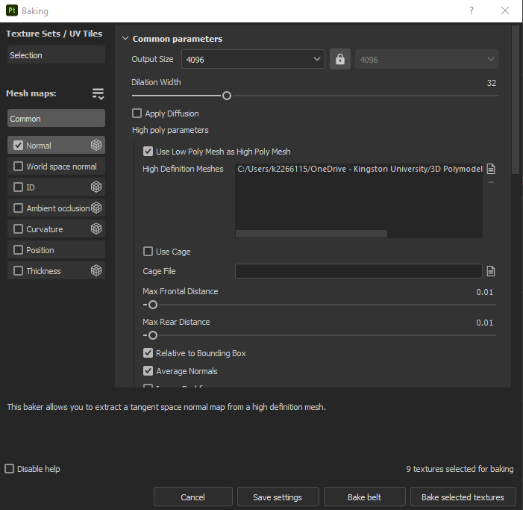523x510 pixels.
Task: Click the Cage File path input field
Action: [x=358, y=271]
